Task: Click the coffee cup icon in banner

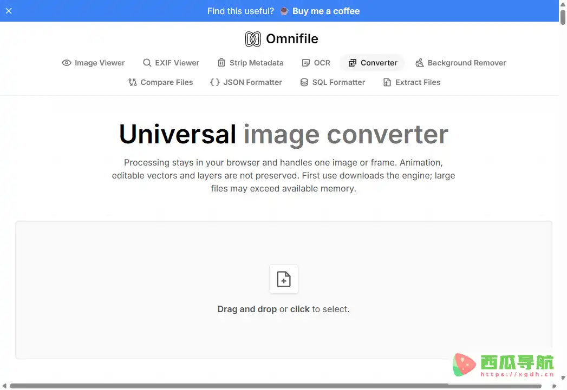Action: 284,11
